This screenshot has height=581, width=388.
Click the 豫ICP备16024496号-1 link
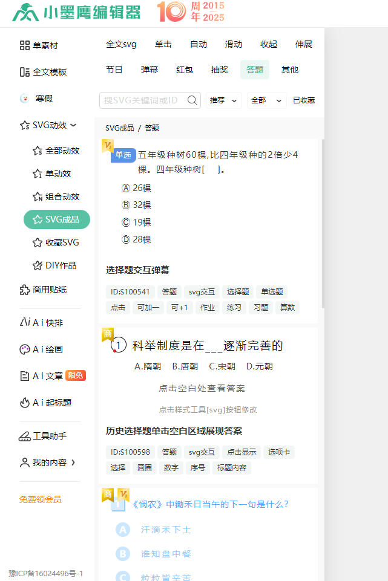coord(45,574)
